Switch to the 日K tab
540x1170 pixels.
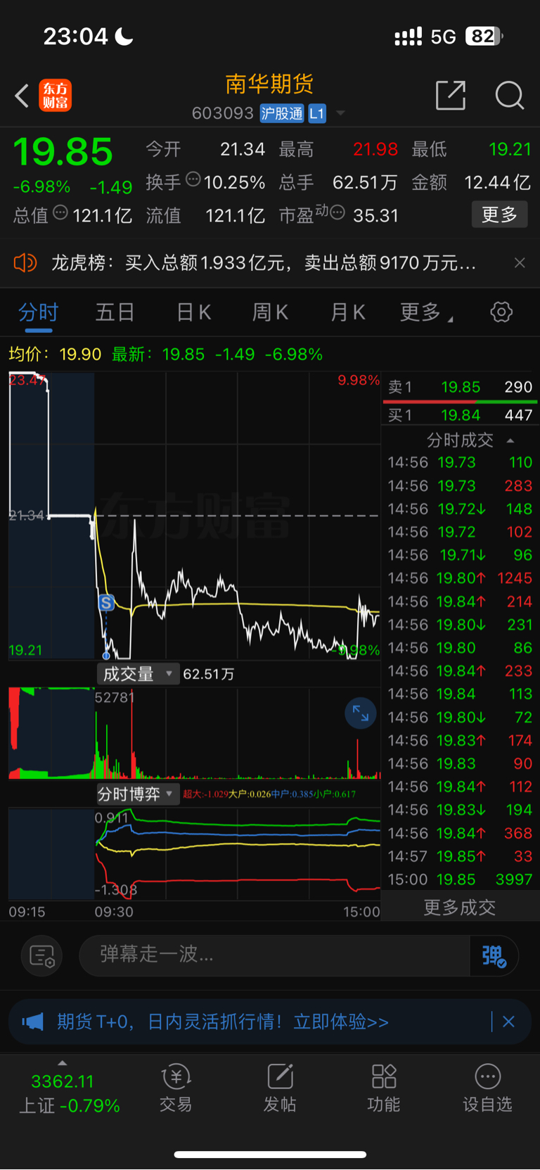[193, 312]
